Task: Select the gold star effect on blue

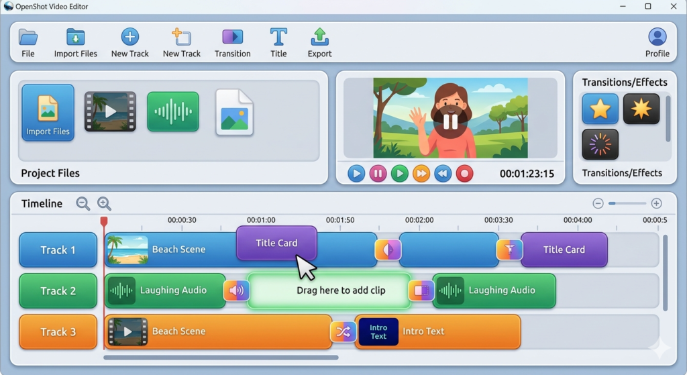Action: 600,109
